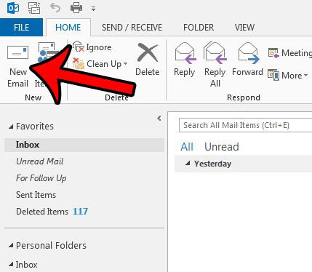Click the Undo arrow in the title bar
Screen dimensions: 312x272
55,8
